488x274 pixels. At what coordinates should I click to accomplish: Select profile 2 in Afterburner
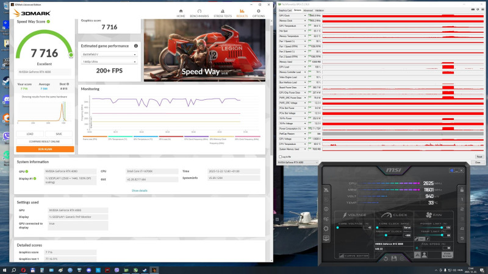click(x=462, y=209)
